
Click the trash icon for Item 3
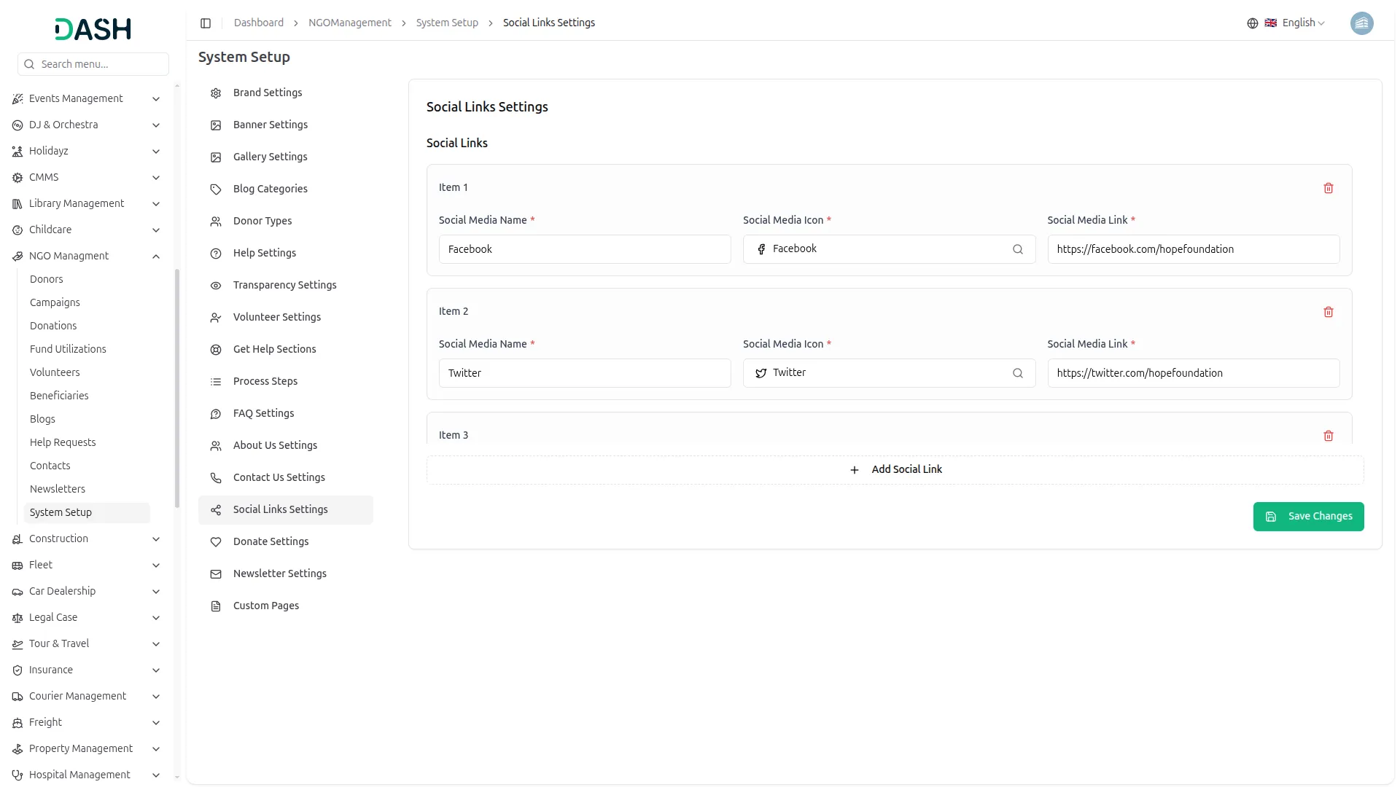[x=1328, y=436]
